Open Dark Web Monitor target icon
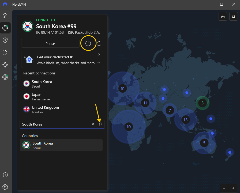 coord(5,77)
